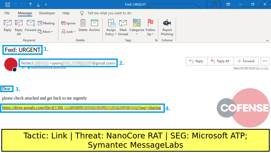The height and width of the screenshot is (153, 271).
Task: Report the email via Cofense Report Phishing
Action: coord(167,27)
